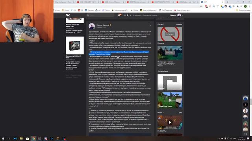This screenshot has width=252, height=141.
Task: Click the Chrome icon on the taskbar
Action: pyautogui.click(x=33, y=138)
